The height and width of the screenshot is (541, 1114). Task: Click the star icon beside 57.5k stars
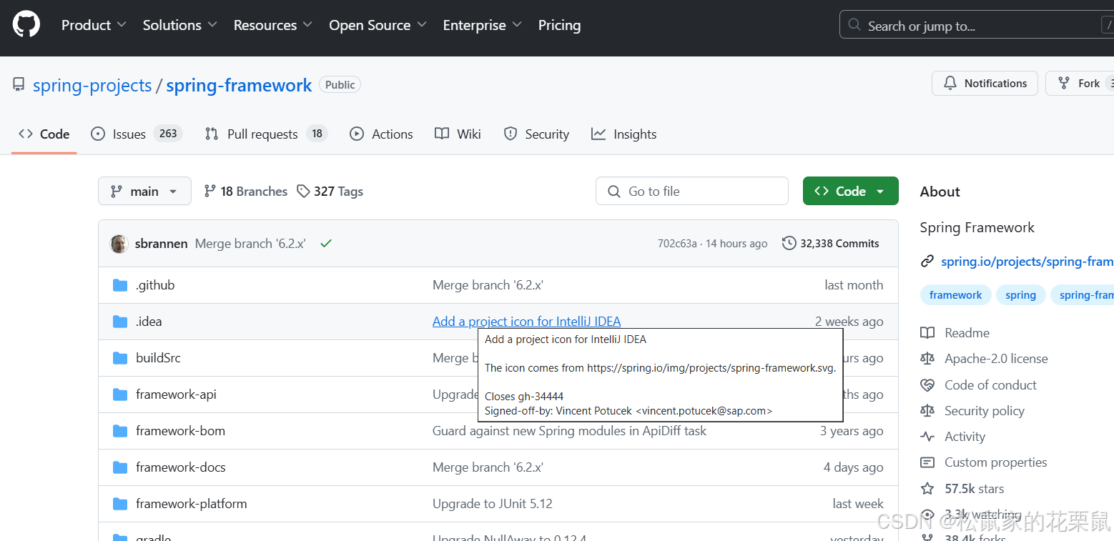pos(927,489)
